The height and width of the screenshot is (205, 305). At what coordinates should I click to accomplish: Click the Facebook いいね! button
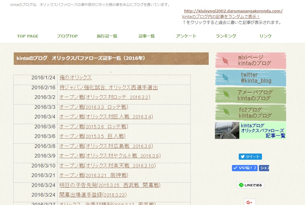[x=245, y=168]
